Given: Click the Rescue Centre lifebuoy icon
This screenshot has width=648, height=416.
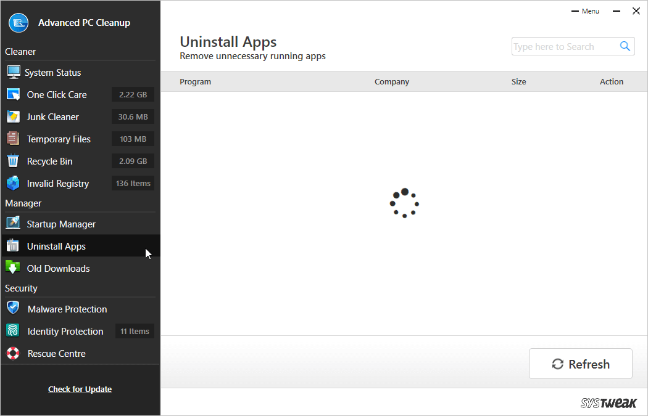Looking at the screenshot, I should point(13,353).
